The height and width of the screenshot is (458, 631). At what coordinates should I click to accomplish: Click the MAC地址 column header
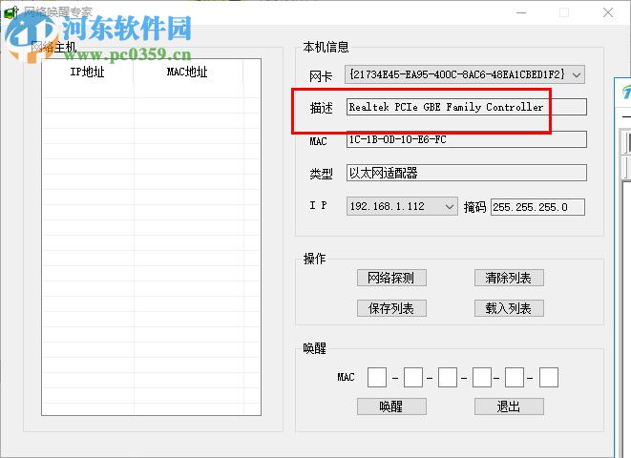coord(188,72)
